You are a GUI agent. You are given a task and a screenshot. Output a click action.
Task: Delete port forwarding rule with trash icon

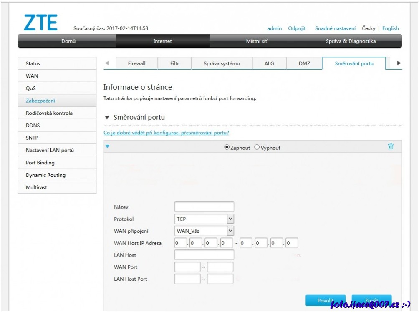coord(390,146)
